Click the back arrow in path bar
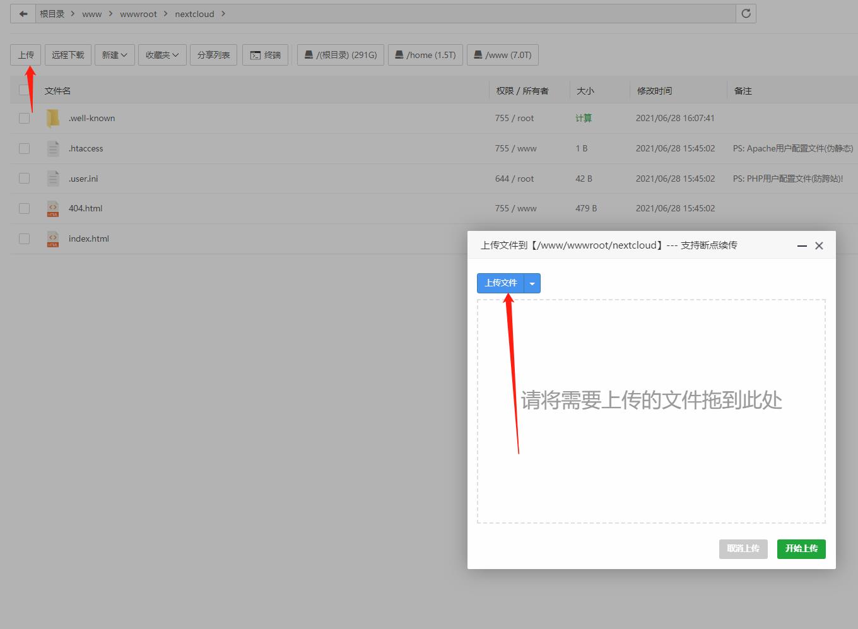The height and width of the screenshot is (629, 858). click(x=23, y=14)
